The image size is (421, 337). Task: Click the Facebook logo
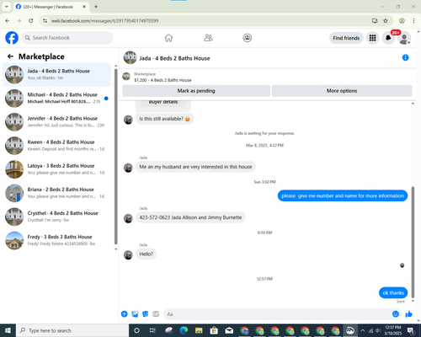coord(12,38)
